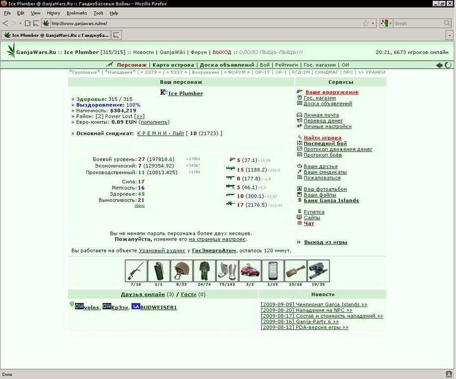This screenshot has height=379, width=456.
Task: Click the browser Forward arrow button
Action: click(x=13, y=23)
